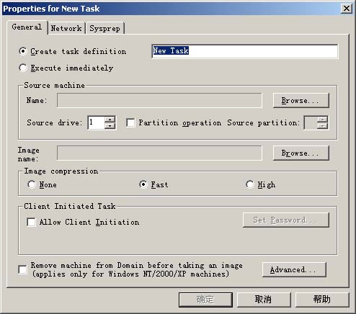Switch to the Network tab

coord(66,28)
